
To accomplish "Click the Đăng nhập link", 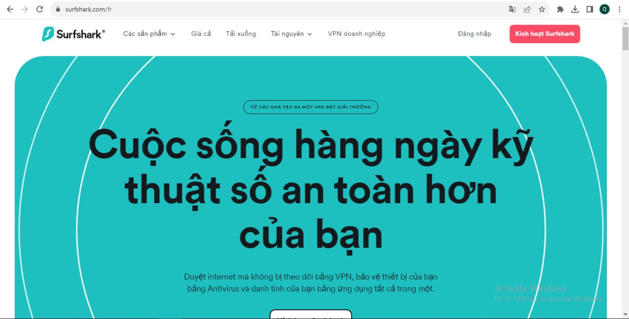I will click(x=474, y=34).
